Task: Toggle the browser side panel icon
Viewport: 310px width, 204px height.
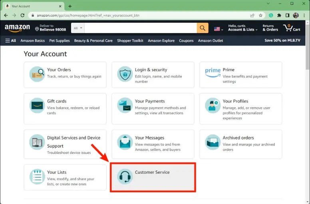Action: click(x=288, y=16)
